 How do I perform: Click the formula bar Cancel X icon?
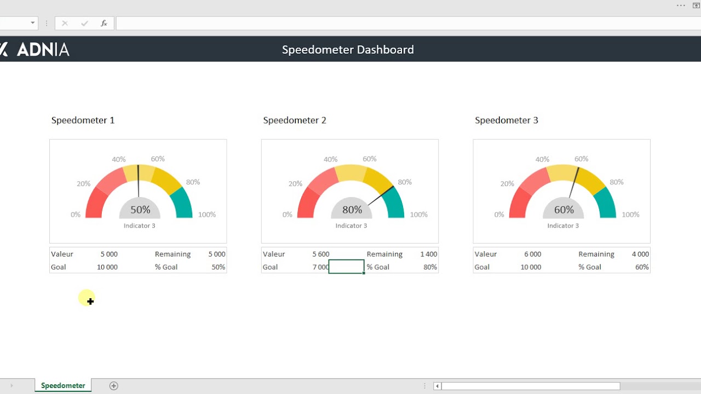(65, 23)
